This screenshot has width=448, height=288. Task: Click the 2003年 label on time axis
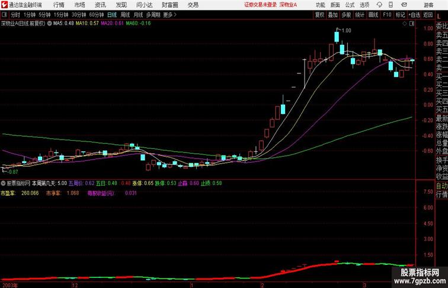point(10,285)
